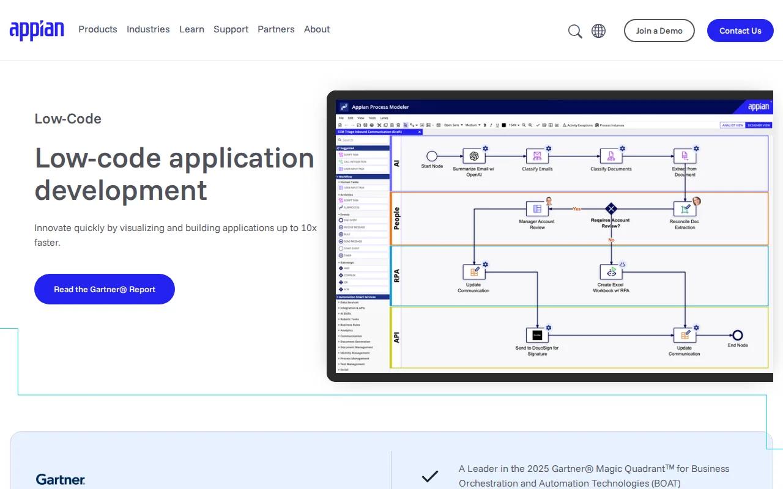Select the Manager Account Review node

[x=537, y=209]
